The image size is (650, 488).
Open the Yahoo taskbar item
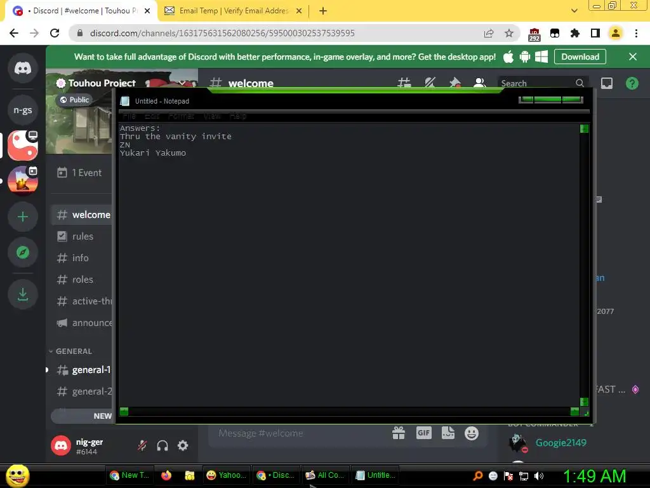pyautogui.click(x=227, y=475)
